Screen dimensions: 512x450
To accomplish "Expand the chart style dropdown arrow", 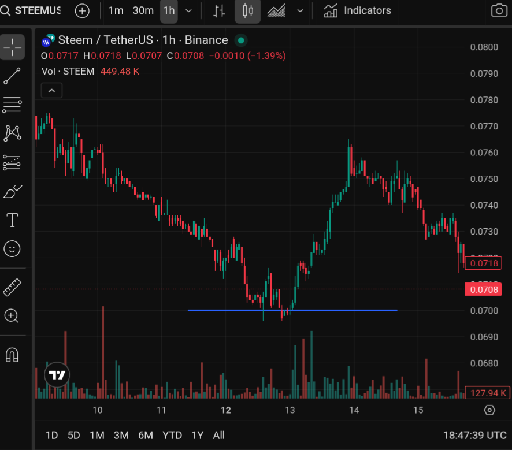I will (x=300, y=11).
